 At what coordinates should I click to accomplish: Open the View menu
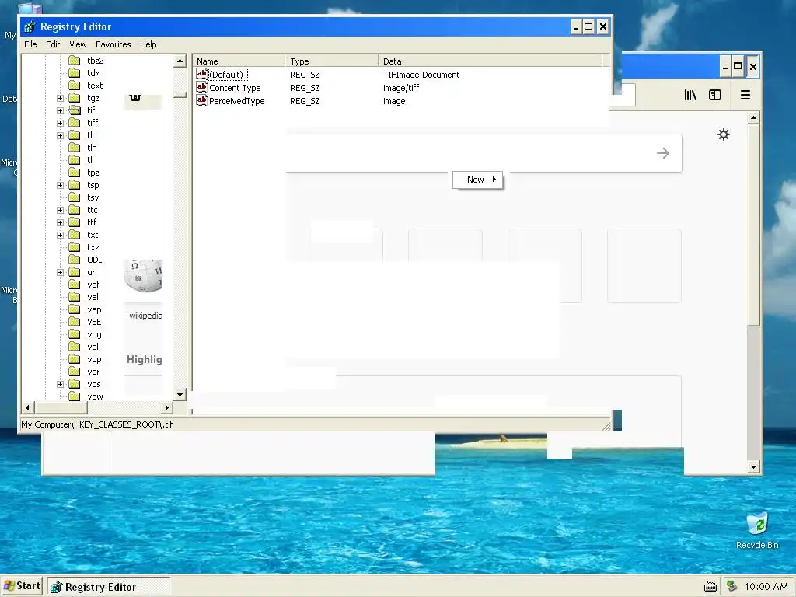pos(78,44)
